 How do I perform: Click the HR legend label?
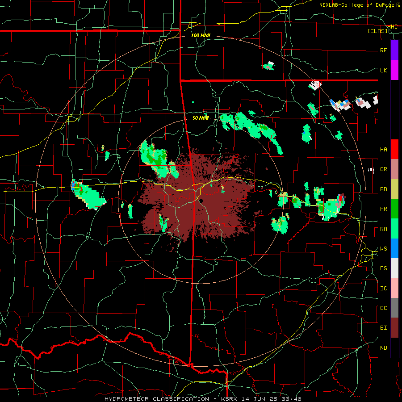coord(383,209)
